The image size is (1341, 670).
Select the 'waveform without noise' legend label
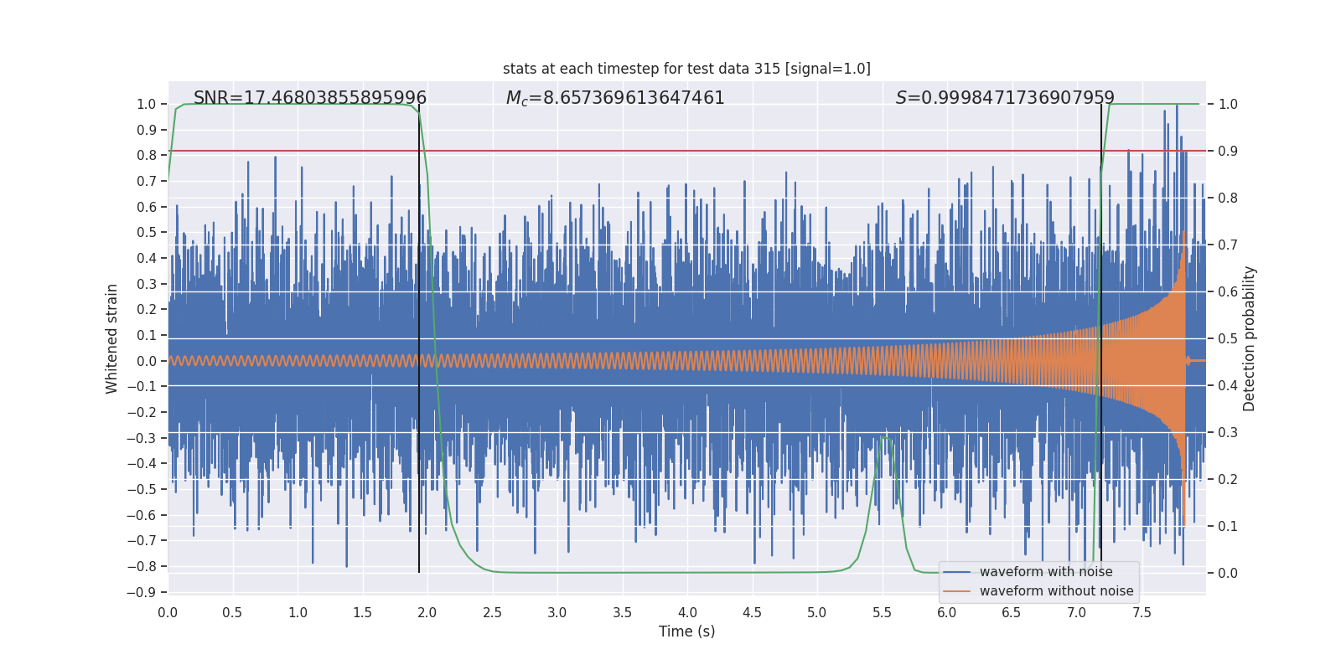(x=1056, y=591)
